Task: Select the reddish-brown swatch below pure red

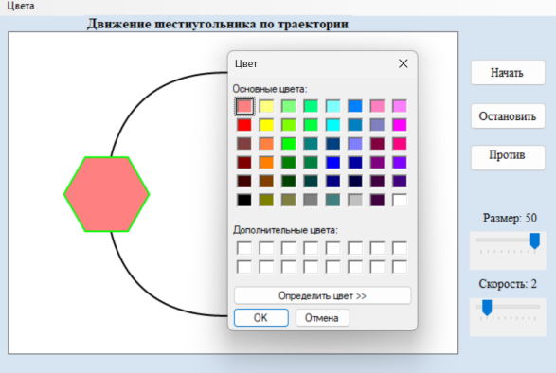Action: (x=244, y=144)
